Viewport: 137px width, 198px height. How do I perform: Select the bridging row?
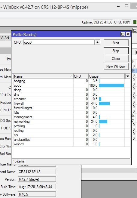(72, 81)
